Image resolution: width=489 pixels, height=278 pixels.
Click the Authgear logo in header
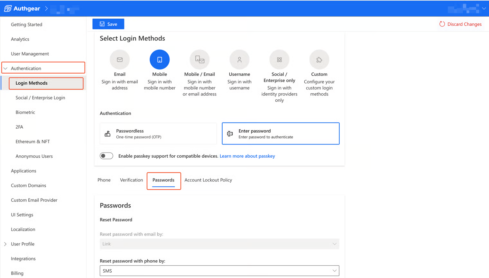click(8, 9)
